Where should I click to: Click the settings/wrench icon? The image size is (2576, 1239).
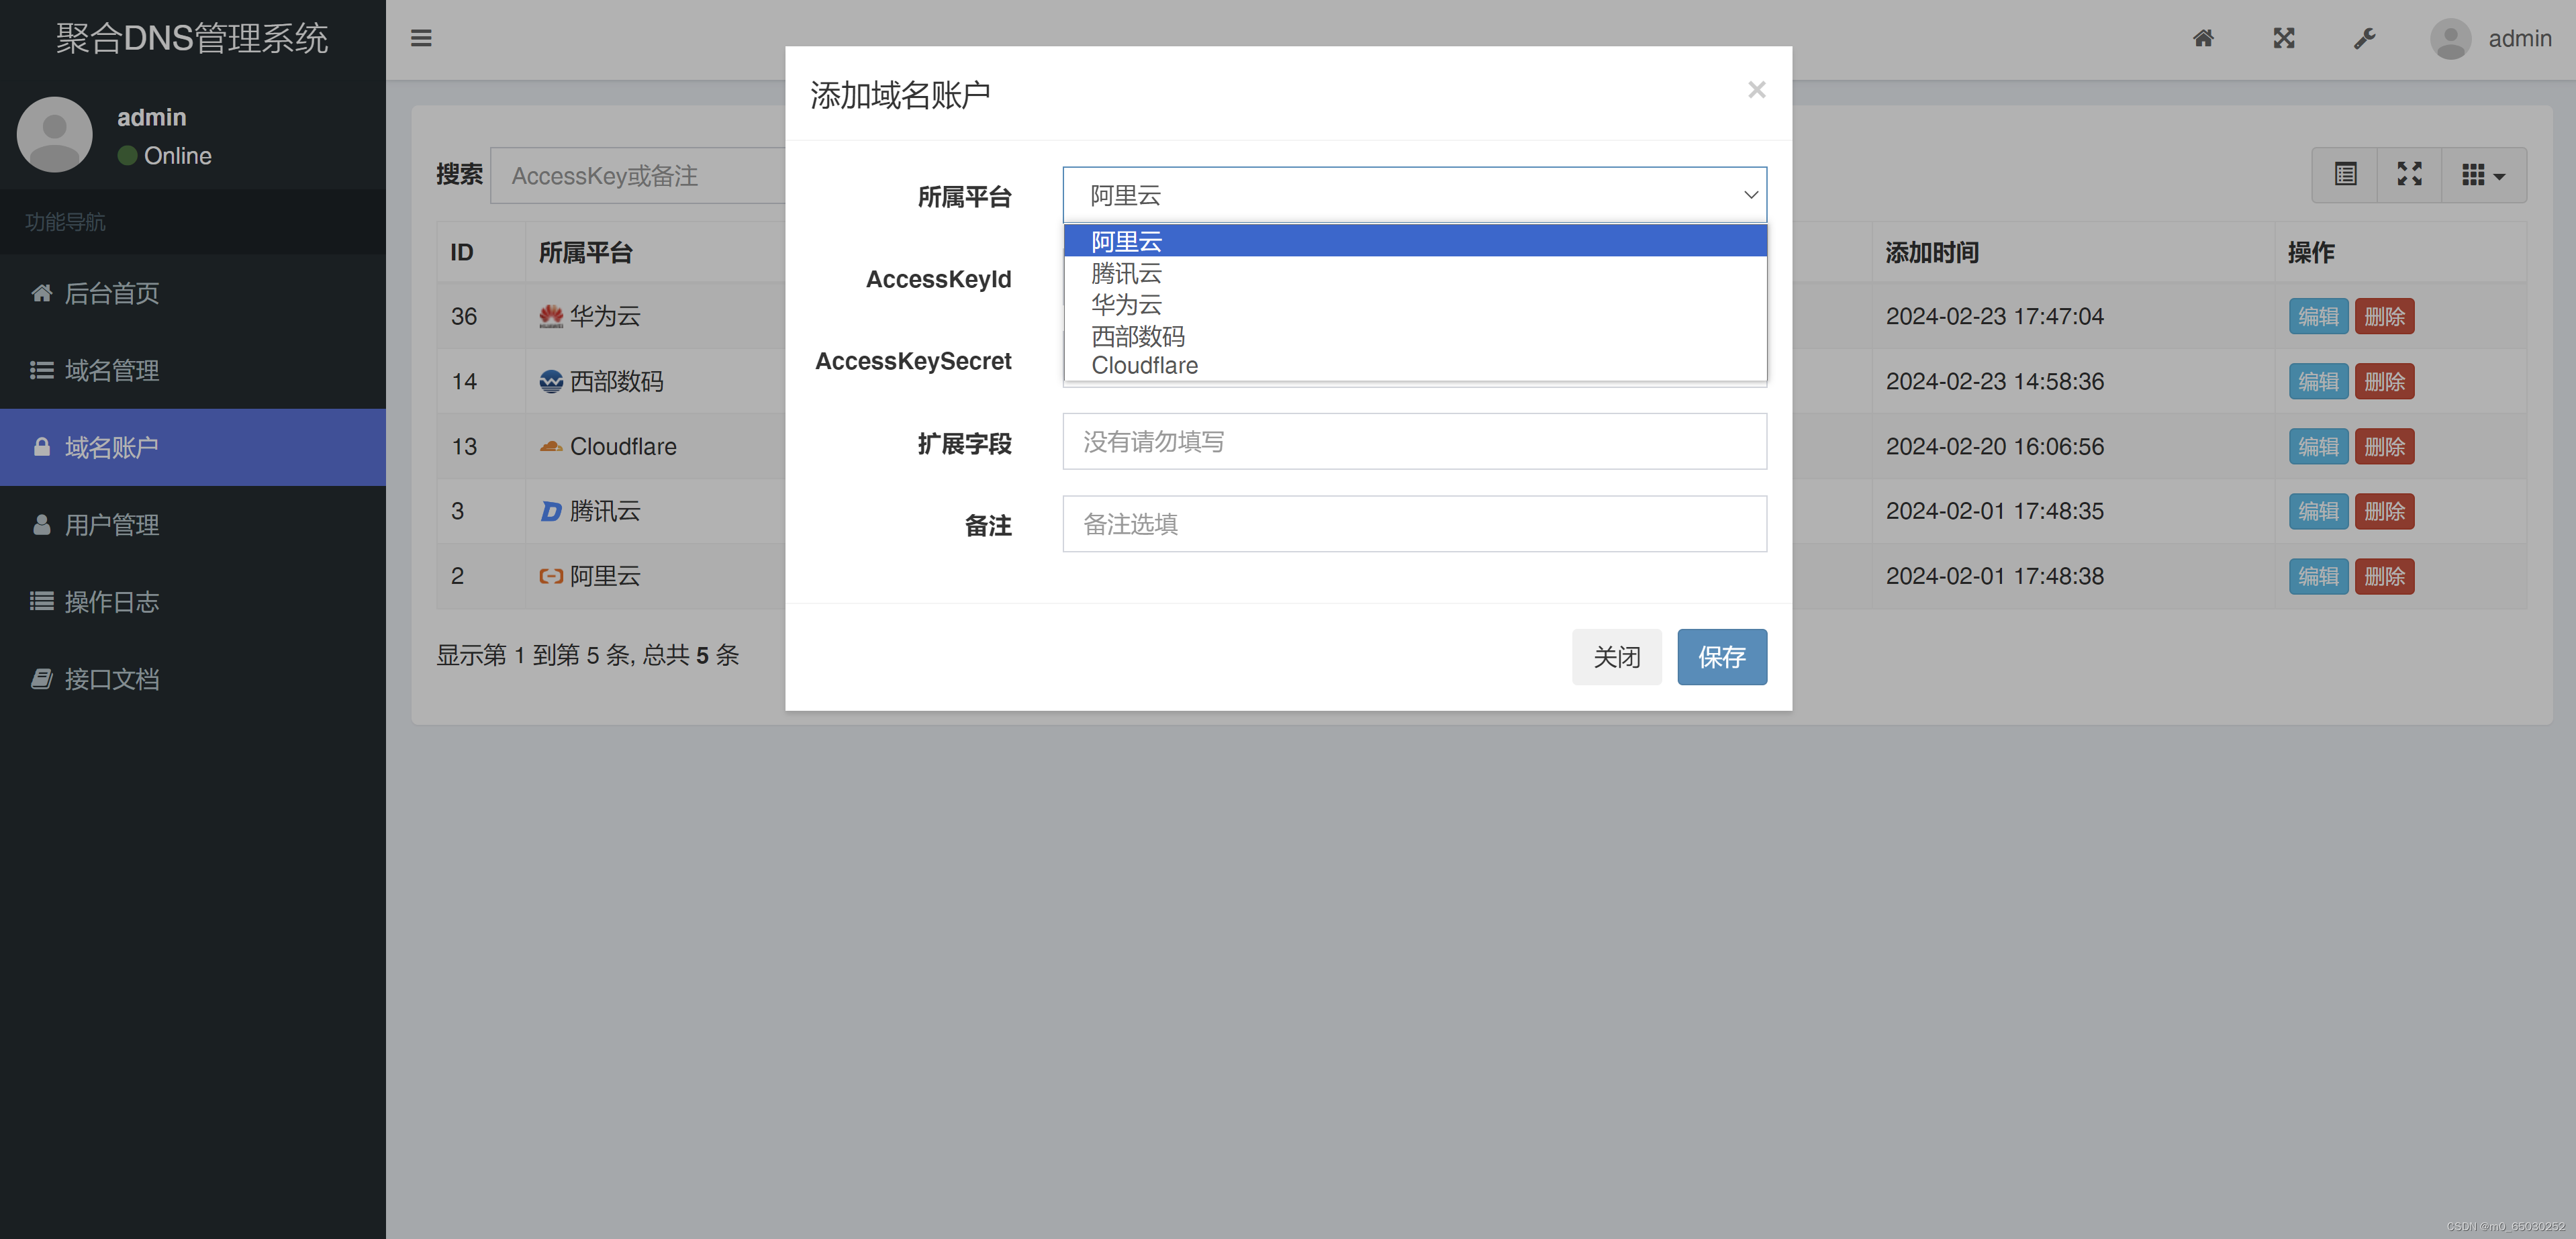click(2366, 38)
